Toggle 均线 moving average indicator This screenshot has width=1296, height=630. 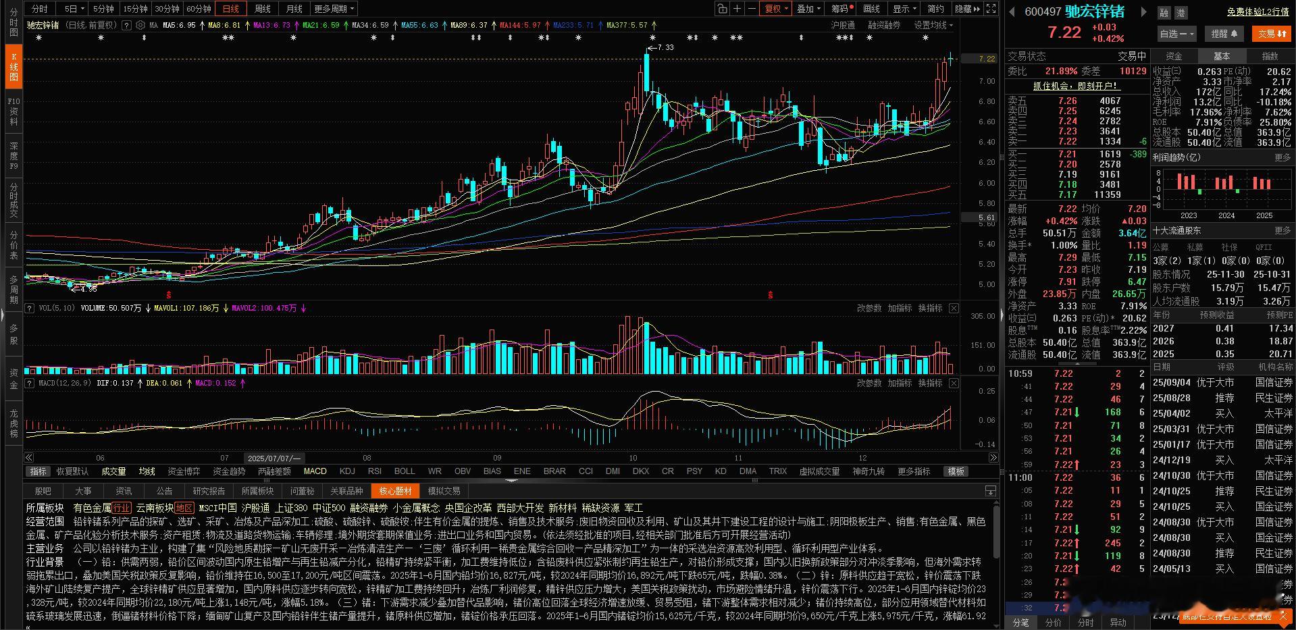click(147, 471)
